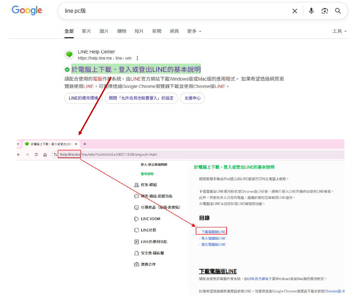Open the LINE基本說明 result title link
352x298 pixels.
point(136,69)
